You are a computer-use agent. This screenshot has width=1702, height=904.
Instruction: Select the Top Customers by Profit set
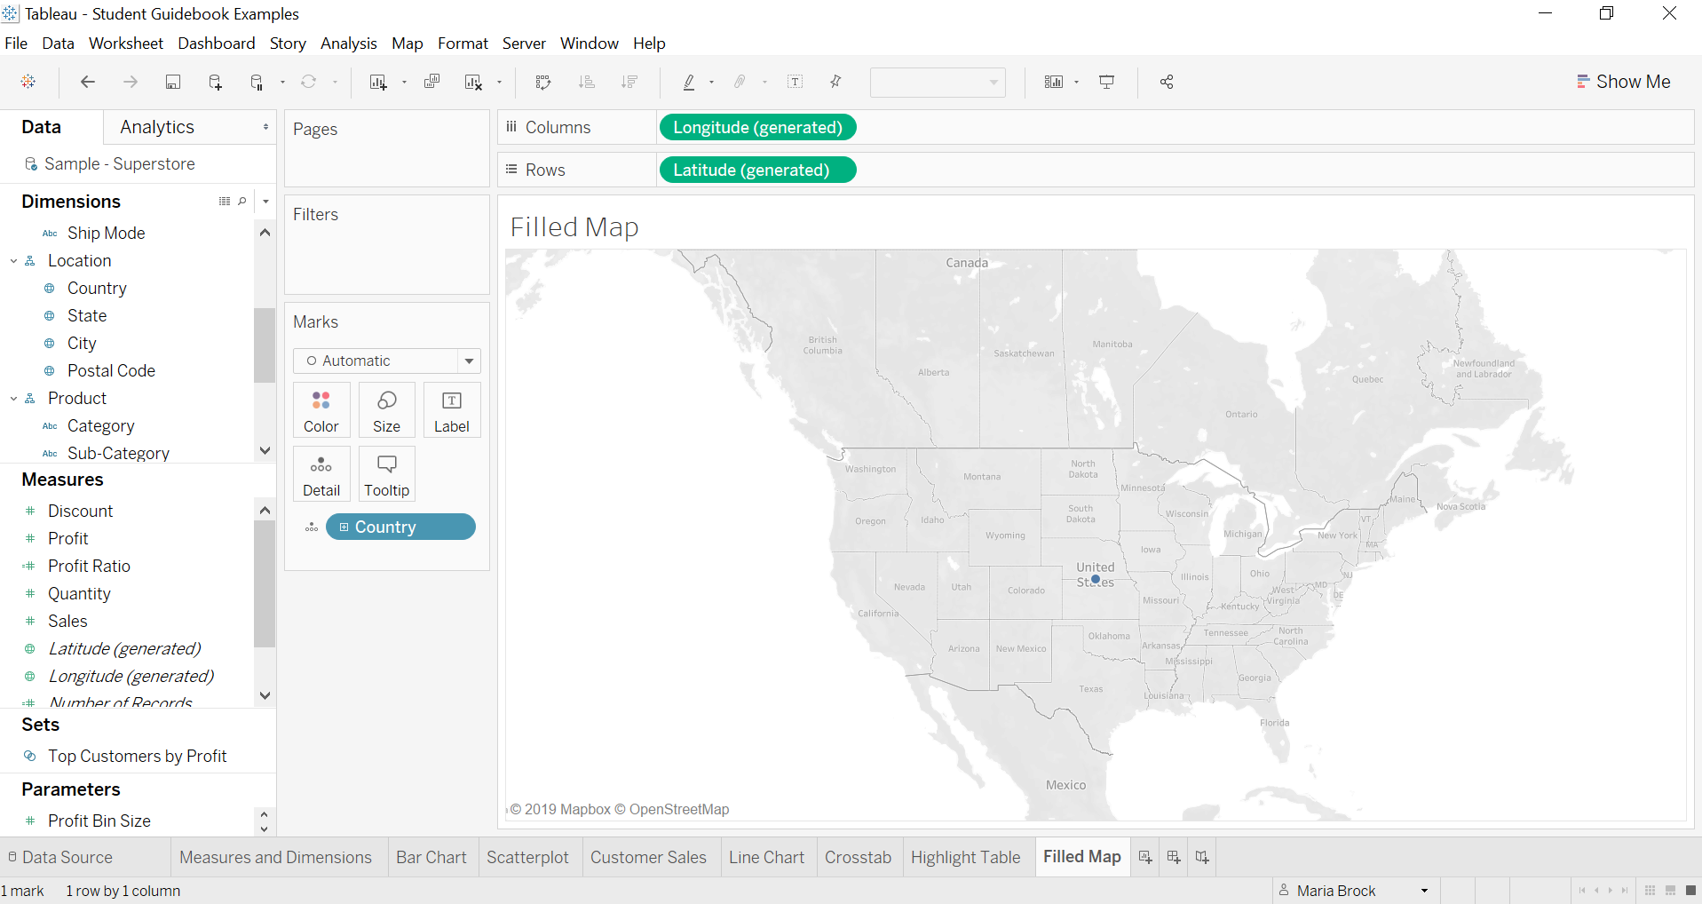pyautogui.click(x=138, y=756)
